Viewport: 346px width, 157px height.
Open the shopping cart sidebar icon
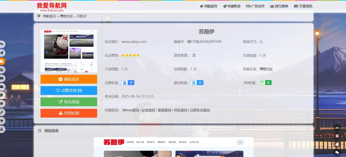point(2,120)
